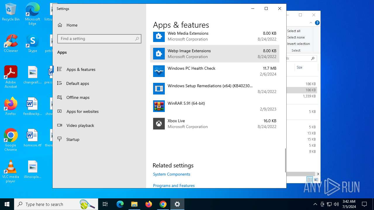Select the Startup sidebar icon

click(60, 139)
